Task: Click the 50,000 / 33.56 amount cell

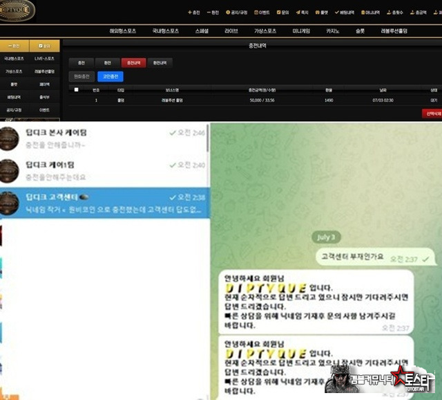Action: (262, 100)
